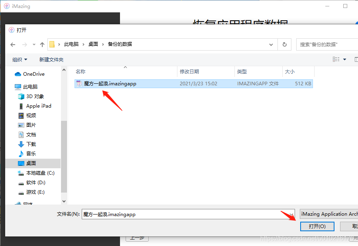Open 视频 folder
Image resolution: width=358 pixels, height=246 pixels.
pos(31,116)
